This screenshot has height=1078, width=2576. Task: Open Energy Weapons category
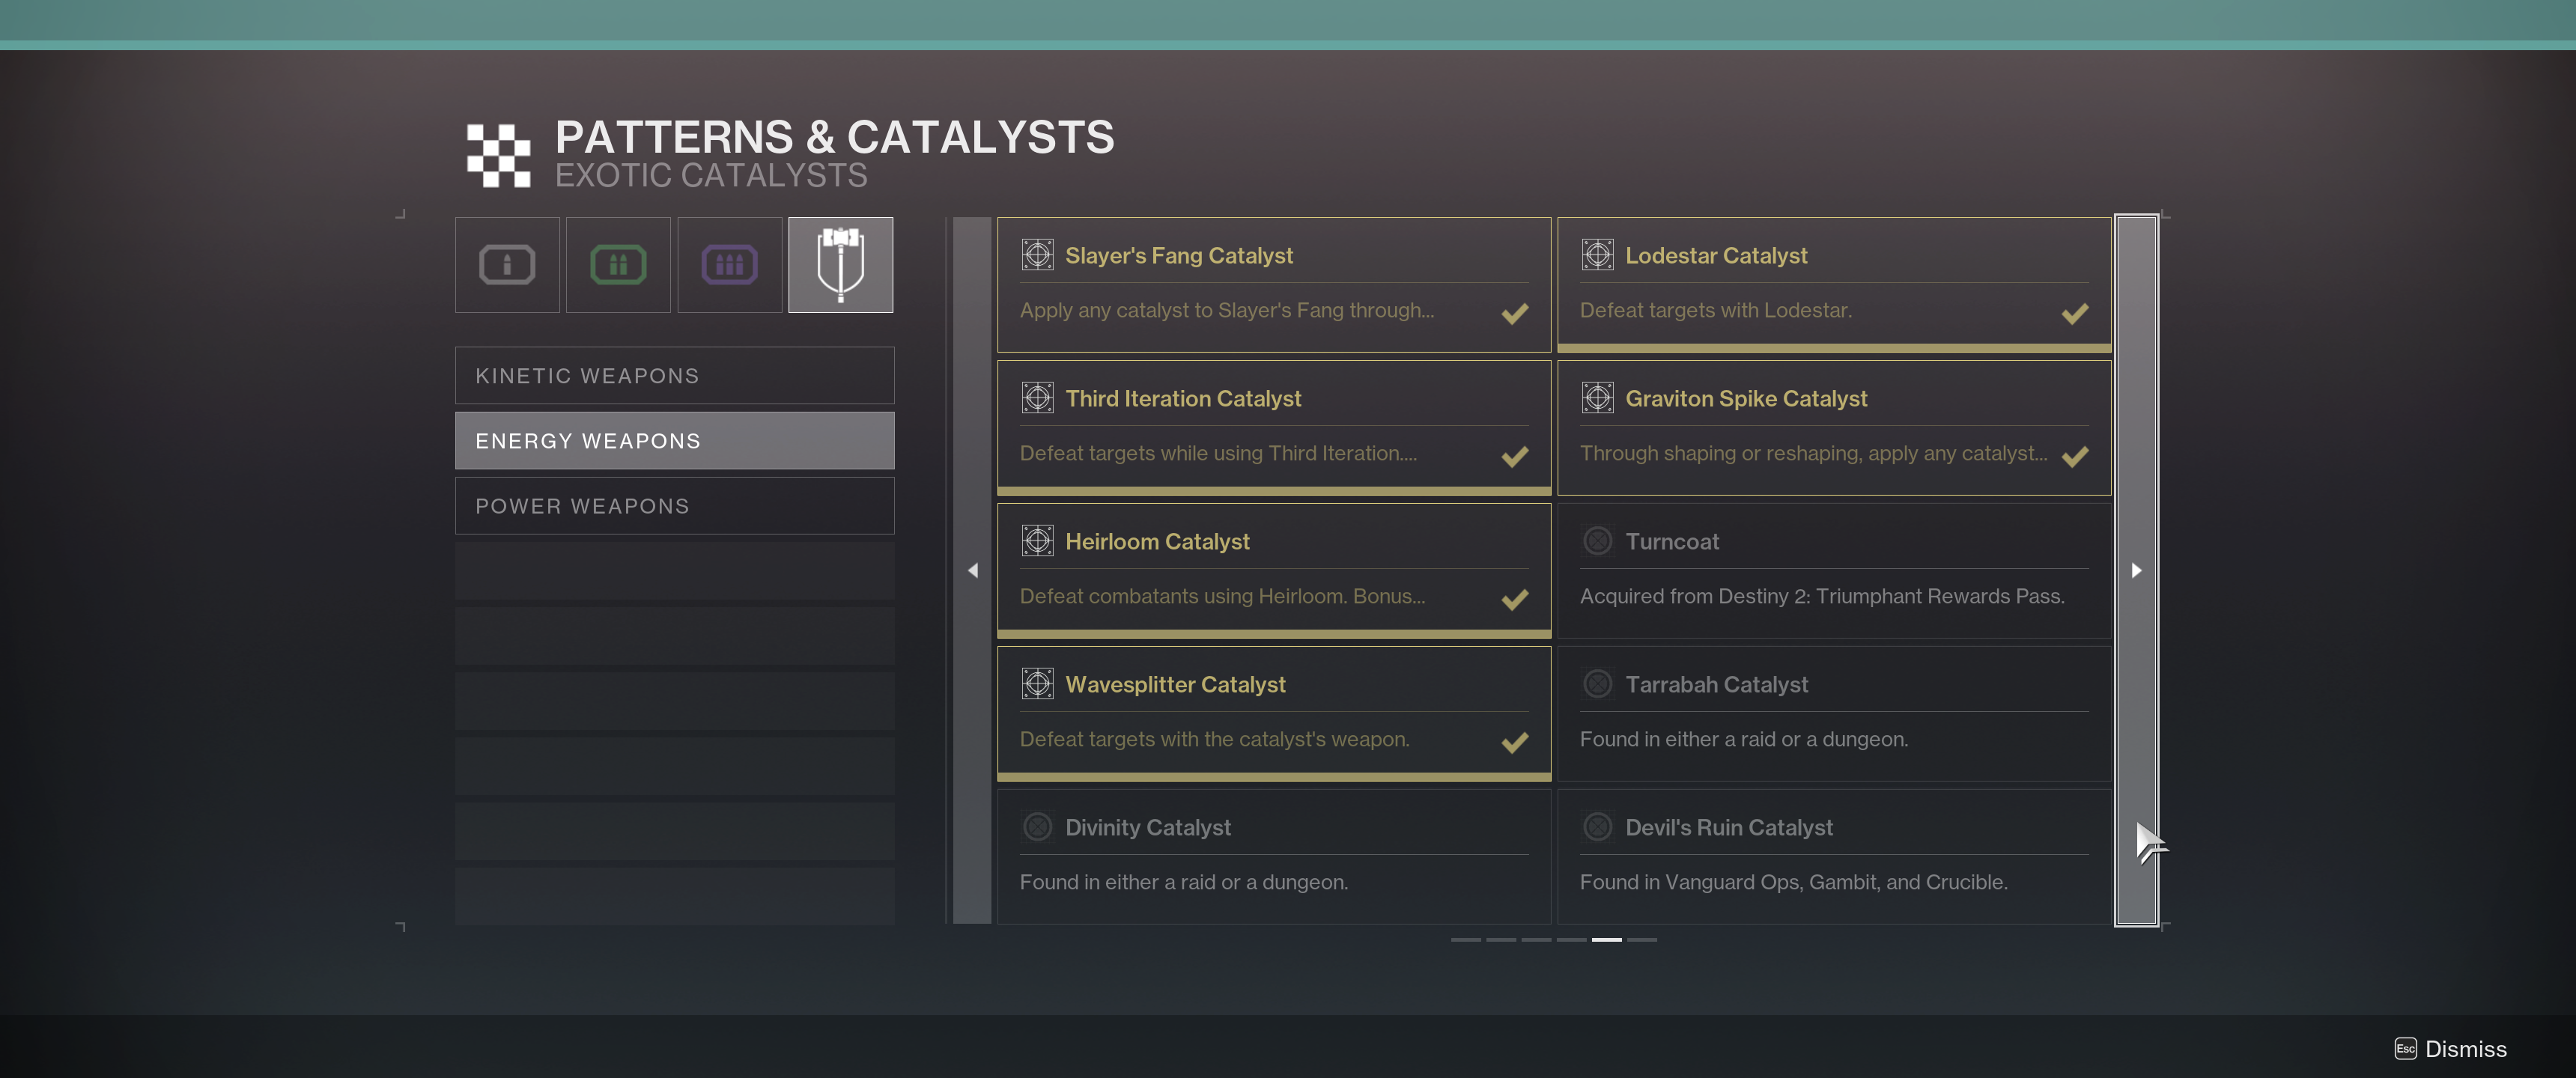(675, 441)
